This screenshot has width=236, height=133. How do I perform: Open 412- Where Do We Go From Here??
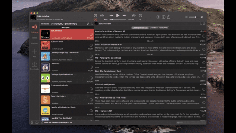coord(150,102)
